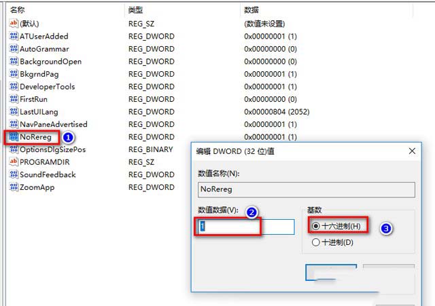435x306 pixels.
Task: Click REG_DWORD type of ZoomApp row
Action: pyautogui.click(x=152, y=187)
